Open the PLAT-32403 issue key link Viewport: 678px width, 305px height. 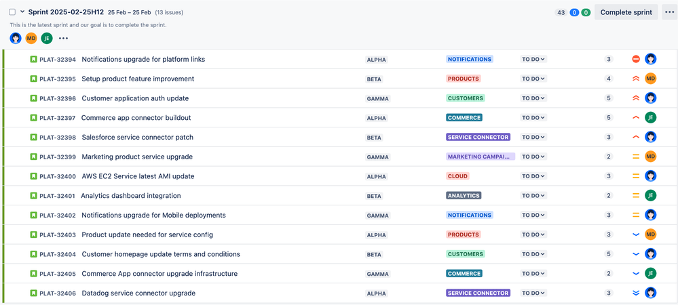tap(58, 235)
